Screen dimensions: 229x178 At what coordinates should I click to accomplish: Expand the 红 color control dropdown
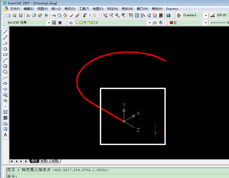point(205,23)
